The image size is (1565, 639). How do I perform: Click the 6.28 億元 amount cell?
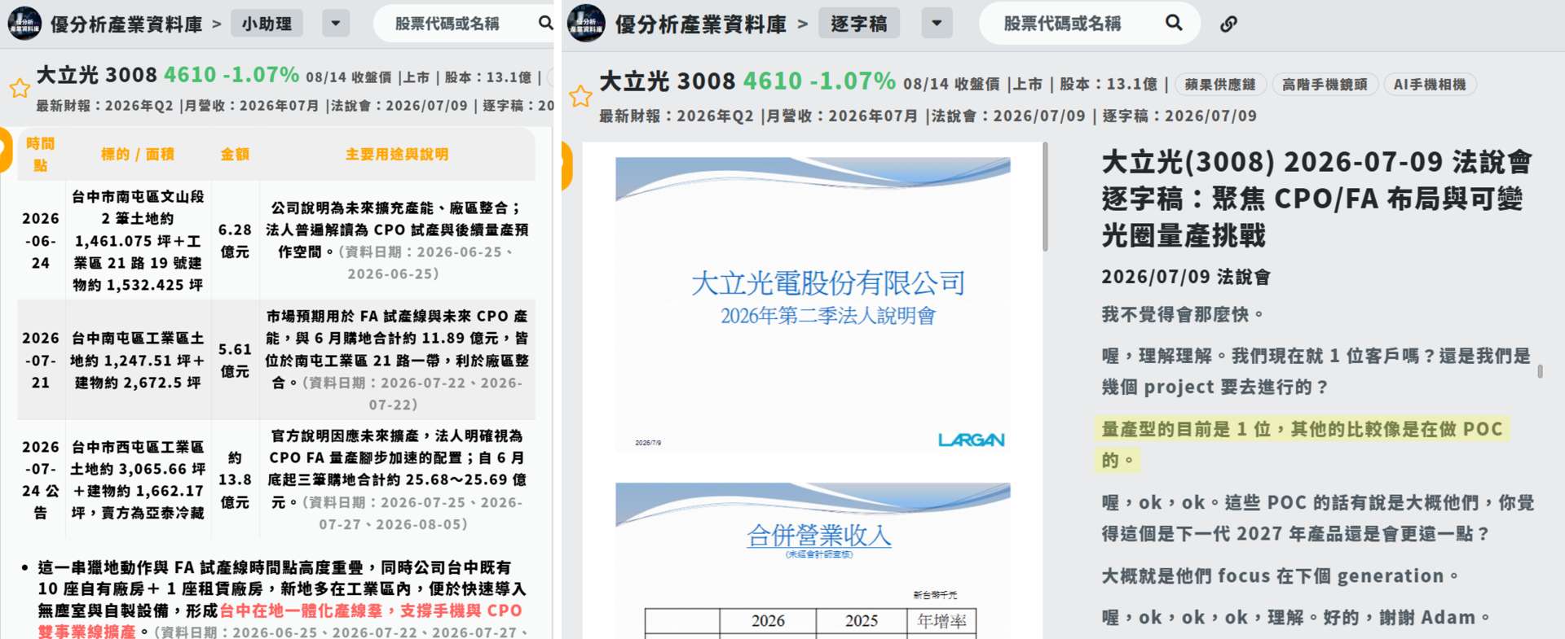tap(235, 241)
